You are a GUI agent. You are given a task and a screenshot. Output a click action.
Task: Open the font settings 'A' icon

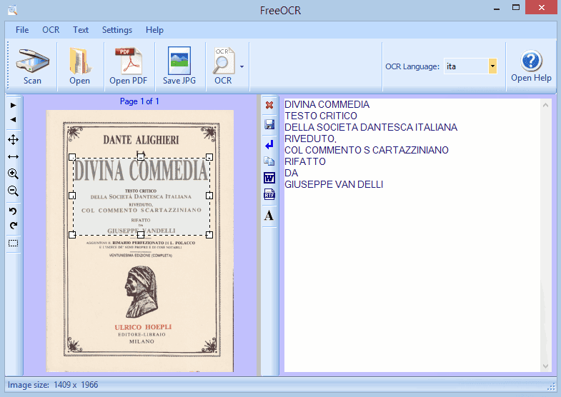tap(269, 216)
